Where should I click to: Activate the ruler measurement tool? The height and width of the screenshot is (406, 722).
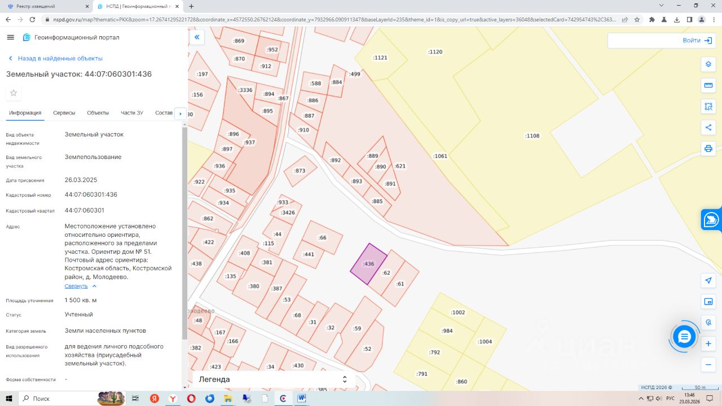[708, 86]
